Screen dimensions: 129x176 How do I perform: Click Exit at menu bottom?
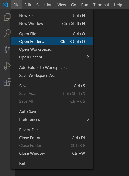[52, 164]
